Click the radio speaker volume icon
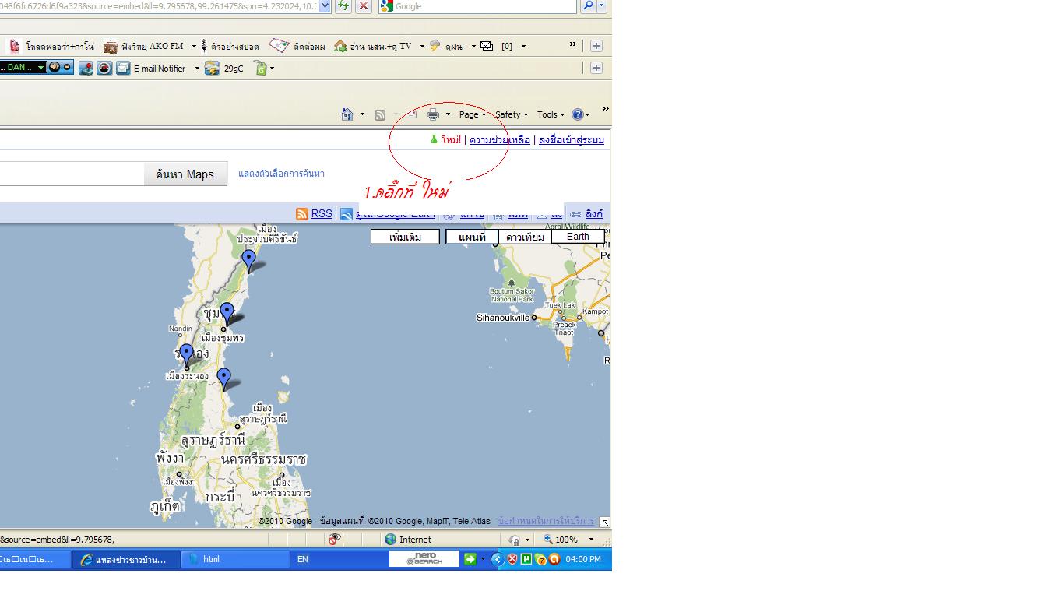 point(55,68)
